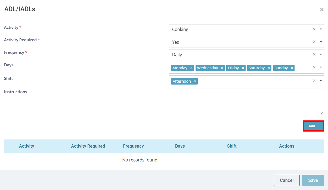Clear all selected days
This screenshot has width=328, height=190.
[x=314, y=67]
